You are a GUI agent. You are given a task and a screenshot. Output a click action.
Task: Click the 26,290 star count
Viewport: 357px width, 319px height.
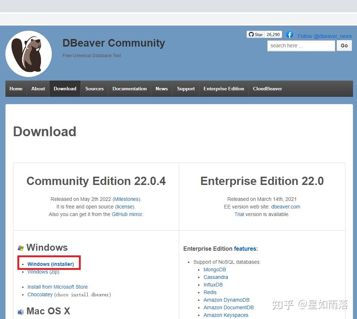[x=273, y=35]
